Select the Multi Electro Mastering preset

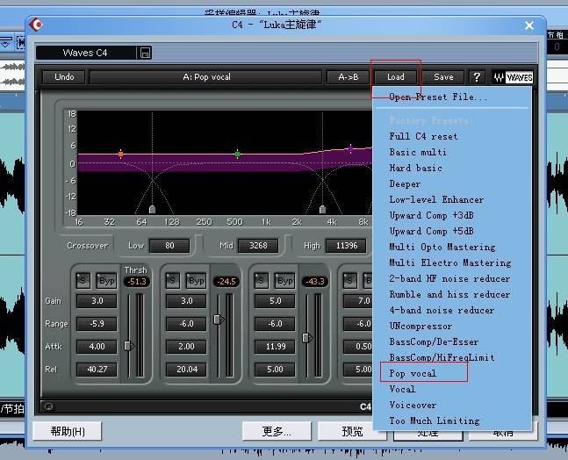pos(452,262)
